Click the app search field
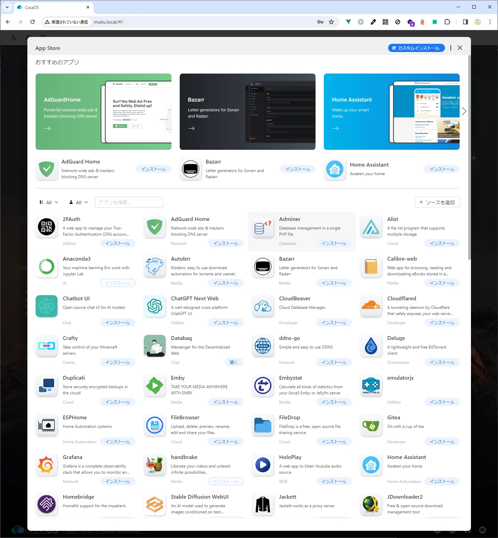 pyautogui.click(x=129, y=202)
